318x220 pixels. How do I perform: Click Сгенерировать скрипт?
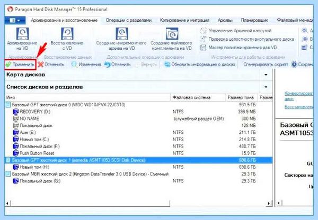pos(266,65)
